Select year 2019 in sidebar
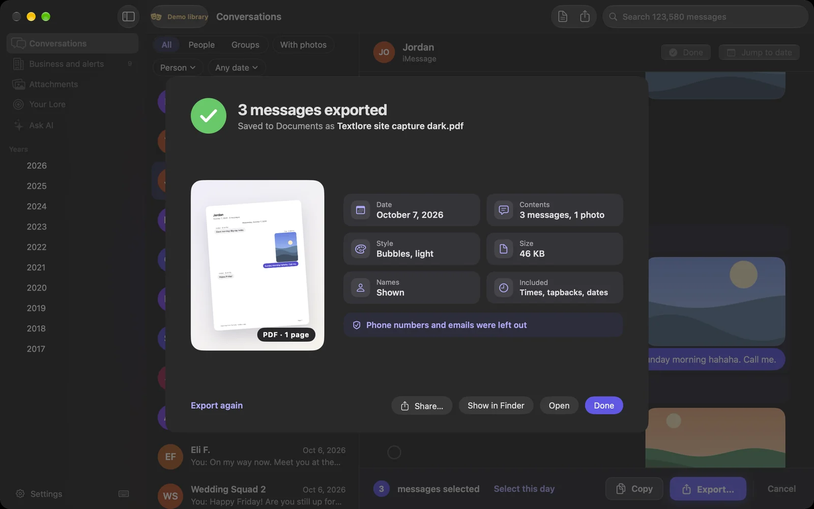The width and height of the screenshot is (814, 509). coord(36,308)
